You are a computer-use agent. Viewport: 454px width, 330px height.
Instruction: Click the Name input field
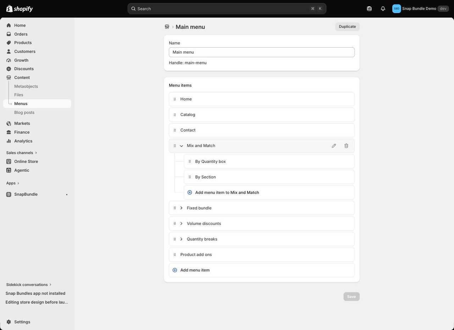(262, 52)
